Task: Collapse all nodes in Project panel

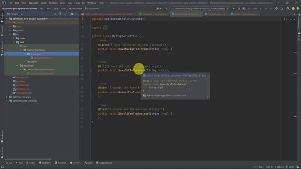Action: pos(65,14)
